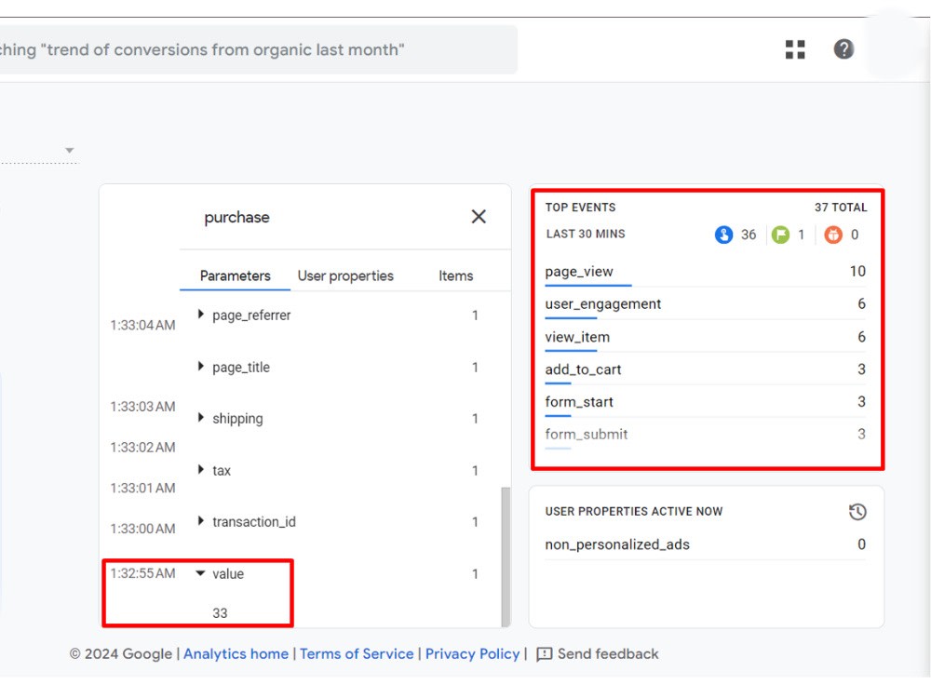Close the purchase event detail panel
Image resolution: width=931 pixels, height=698 pixels.
(x=479, y=216)
